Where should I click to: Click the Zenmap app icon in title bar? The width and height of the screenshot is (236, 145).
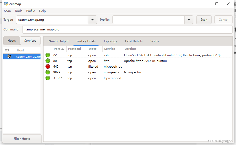point(6,4)
